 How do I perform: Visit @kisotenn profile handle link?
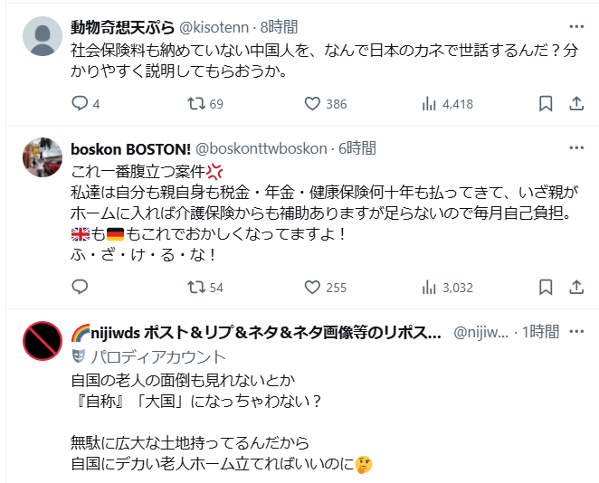pos(218,27)
